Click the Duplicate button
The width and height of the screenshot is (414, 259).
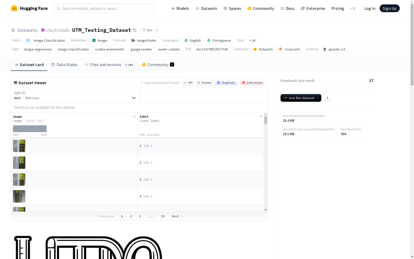coord(226,83)
